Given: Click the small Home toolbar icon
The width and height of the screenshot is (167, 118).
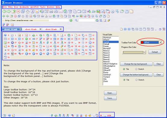Looking at the screenshot, I should tap(23, 16).
